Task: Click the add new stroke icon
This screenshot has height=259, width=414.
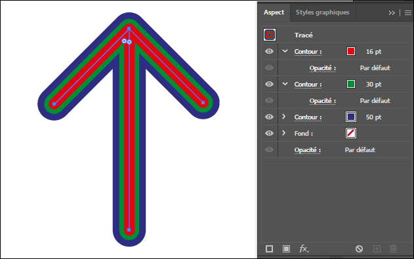Action: (269, 249)
